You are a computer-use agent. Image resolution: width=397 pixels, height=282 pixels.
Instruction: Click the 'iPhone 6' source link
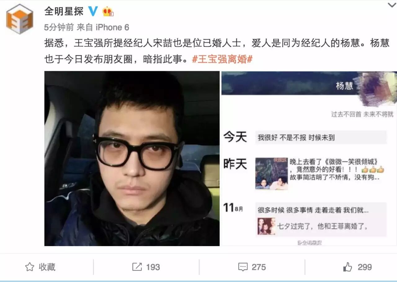[x=112, y=28]
